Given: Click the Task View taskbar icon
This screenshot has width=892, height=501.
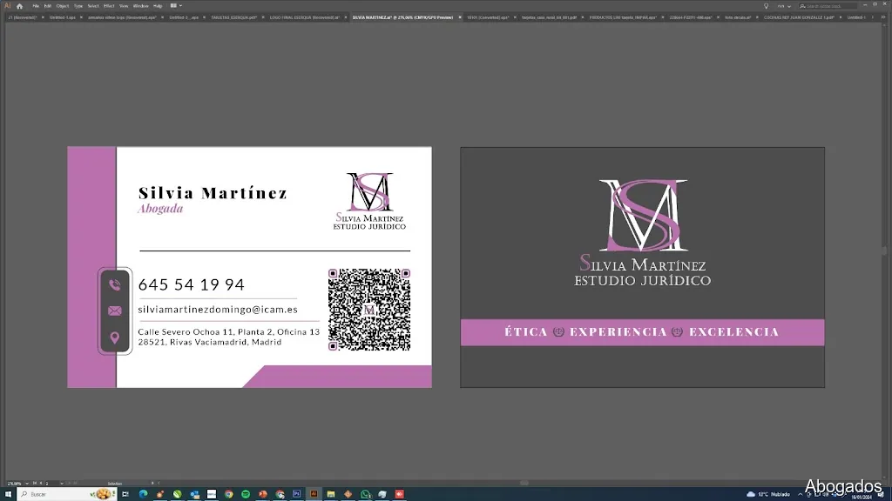Looking at the screenshot, I should pyautogui.click(x=126, y=494).
